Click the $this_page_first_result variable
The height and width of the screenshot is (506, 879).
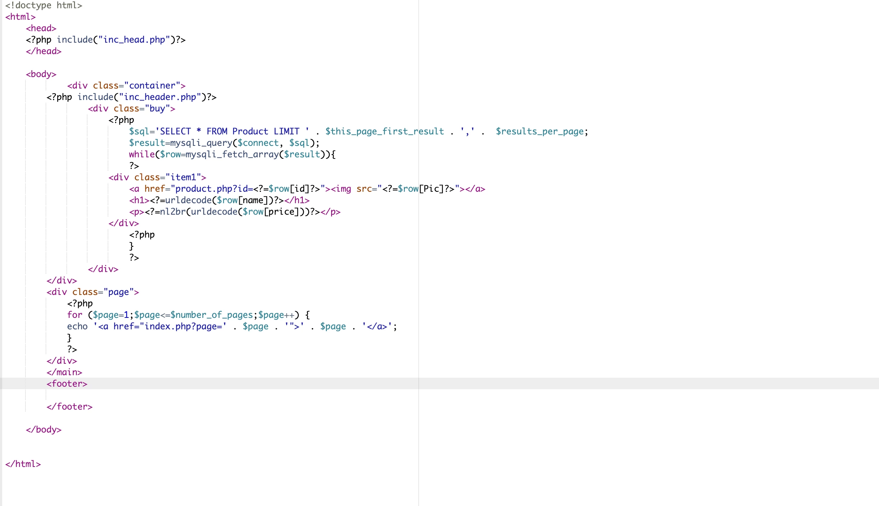pos(384,132)
